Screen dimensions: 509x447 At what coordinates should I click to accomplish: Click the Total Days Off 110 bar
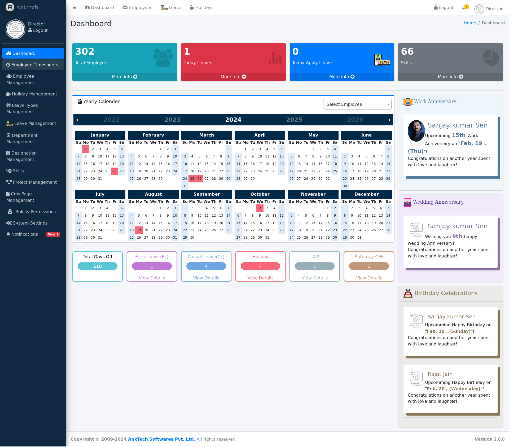click(x=97, y=266)
